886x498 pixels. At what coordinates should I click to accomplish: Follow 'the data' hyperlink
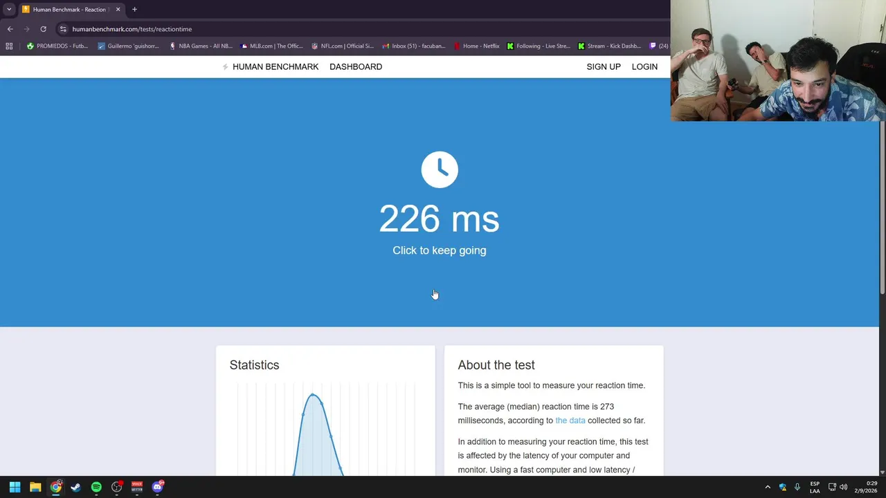(570, 421)
